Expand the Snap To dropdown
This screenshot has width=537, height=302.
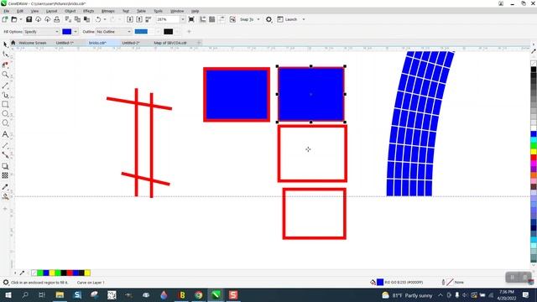pos(258,19)
